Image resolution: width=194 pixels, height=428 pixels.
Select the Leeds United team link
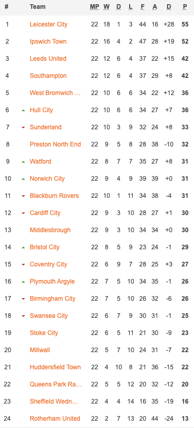(48, 59)
